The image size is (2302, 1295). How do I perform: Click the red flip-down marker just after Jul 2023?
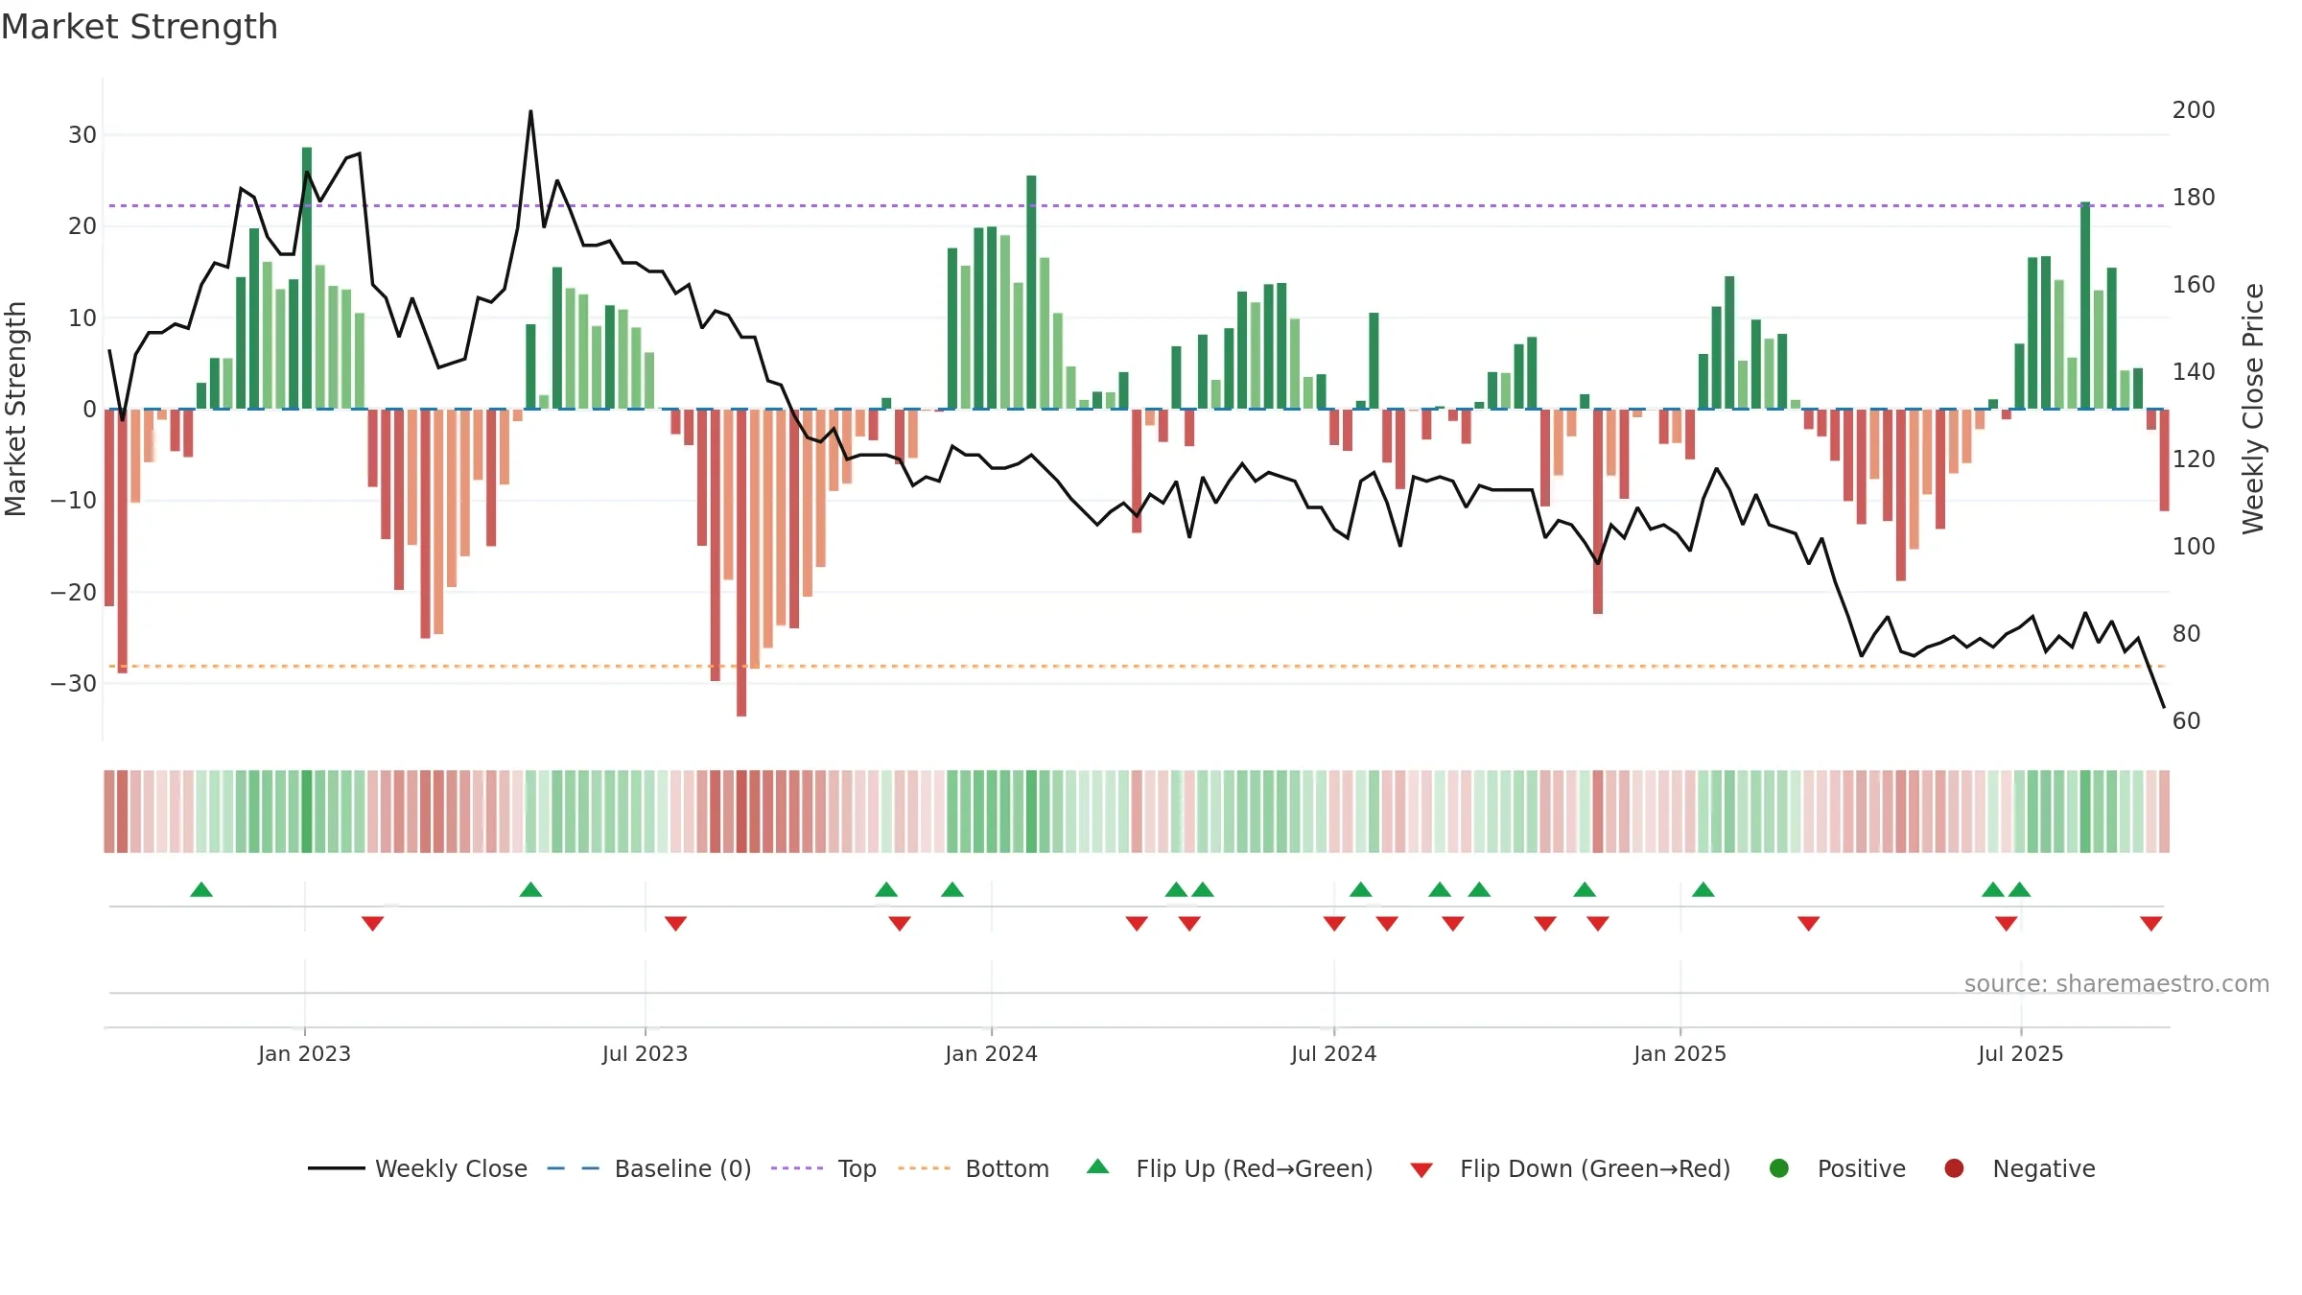coord(676,924)
